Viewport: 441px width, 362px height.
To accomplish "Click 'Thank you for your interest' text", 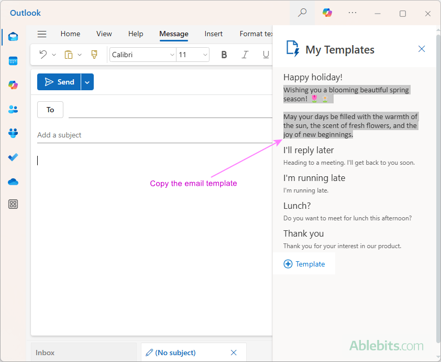I will pos(342,246).
